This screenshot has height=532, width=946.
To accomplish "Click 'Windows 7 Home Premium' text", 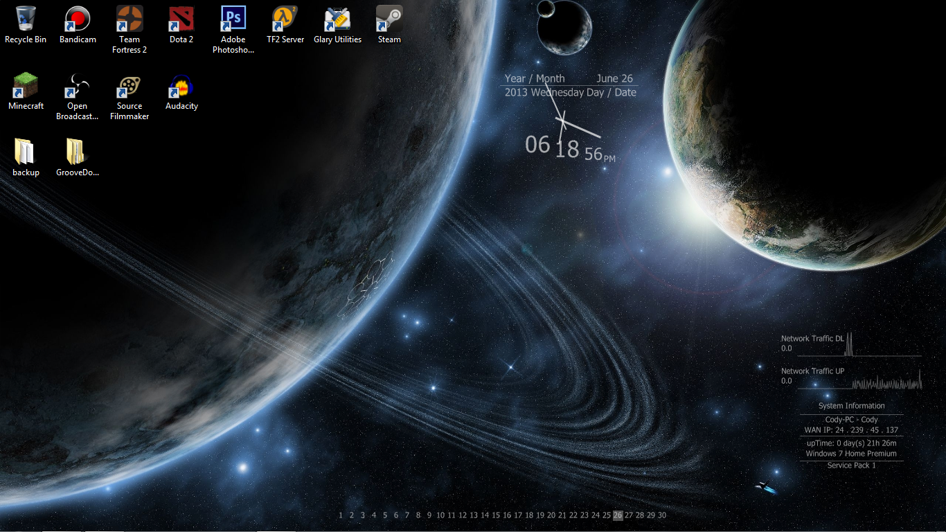I will (852, 454).
